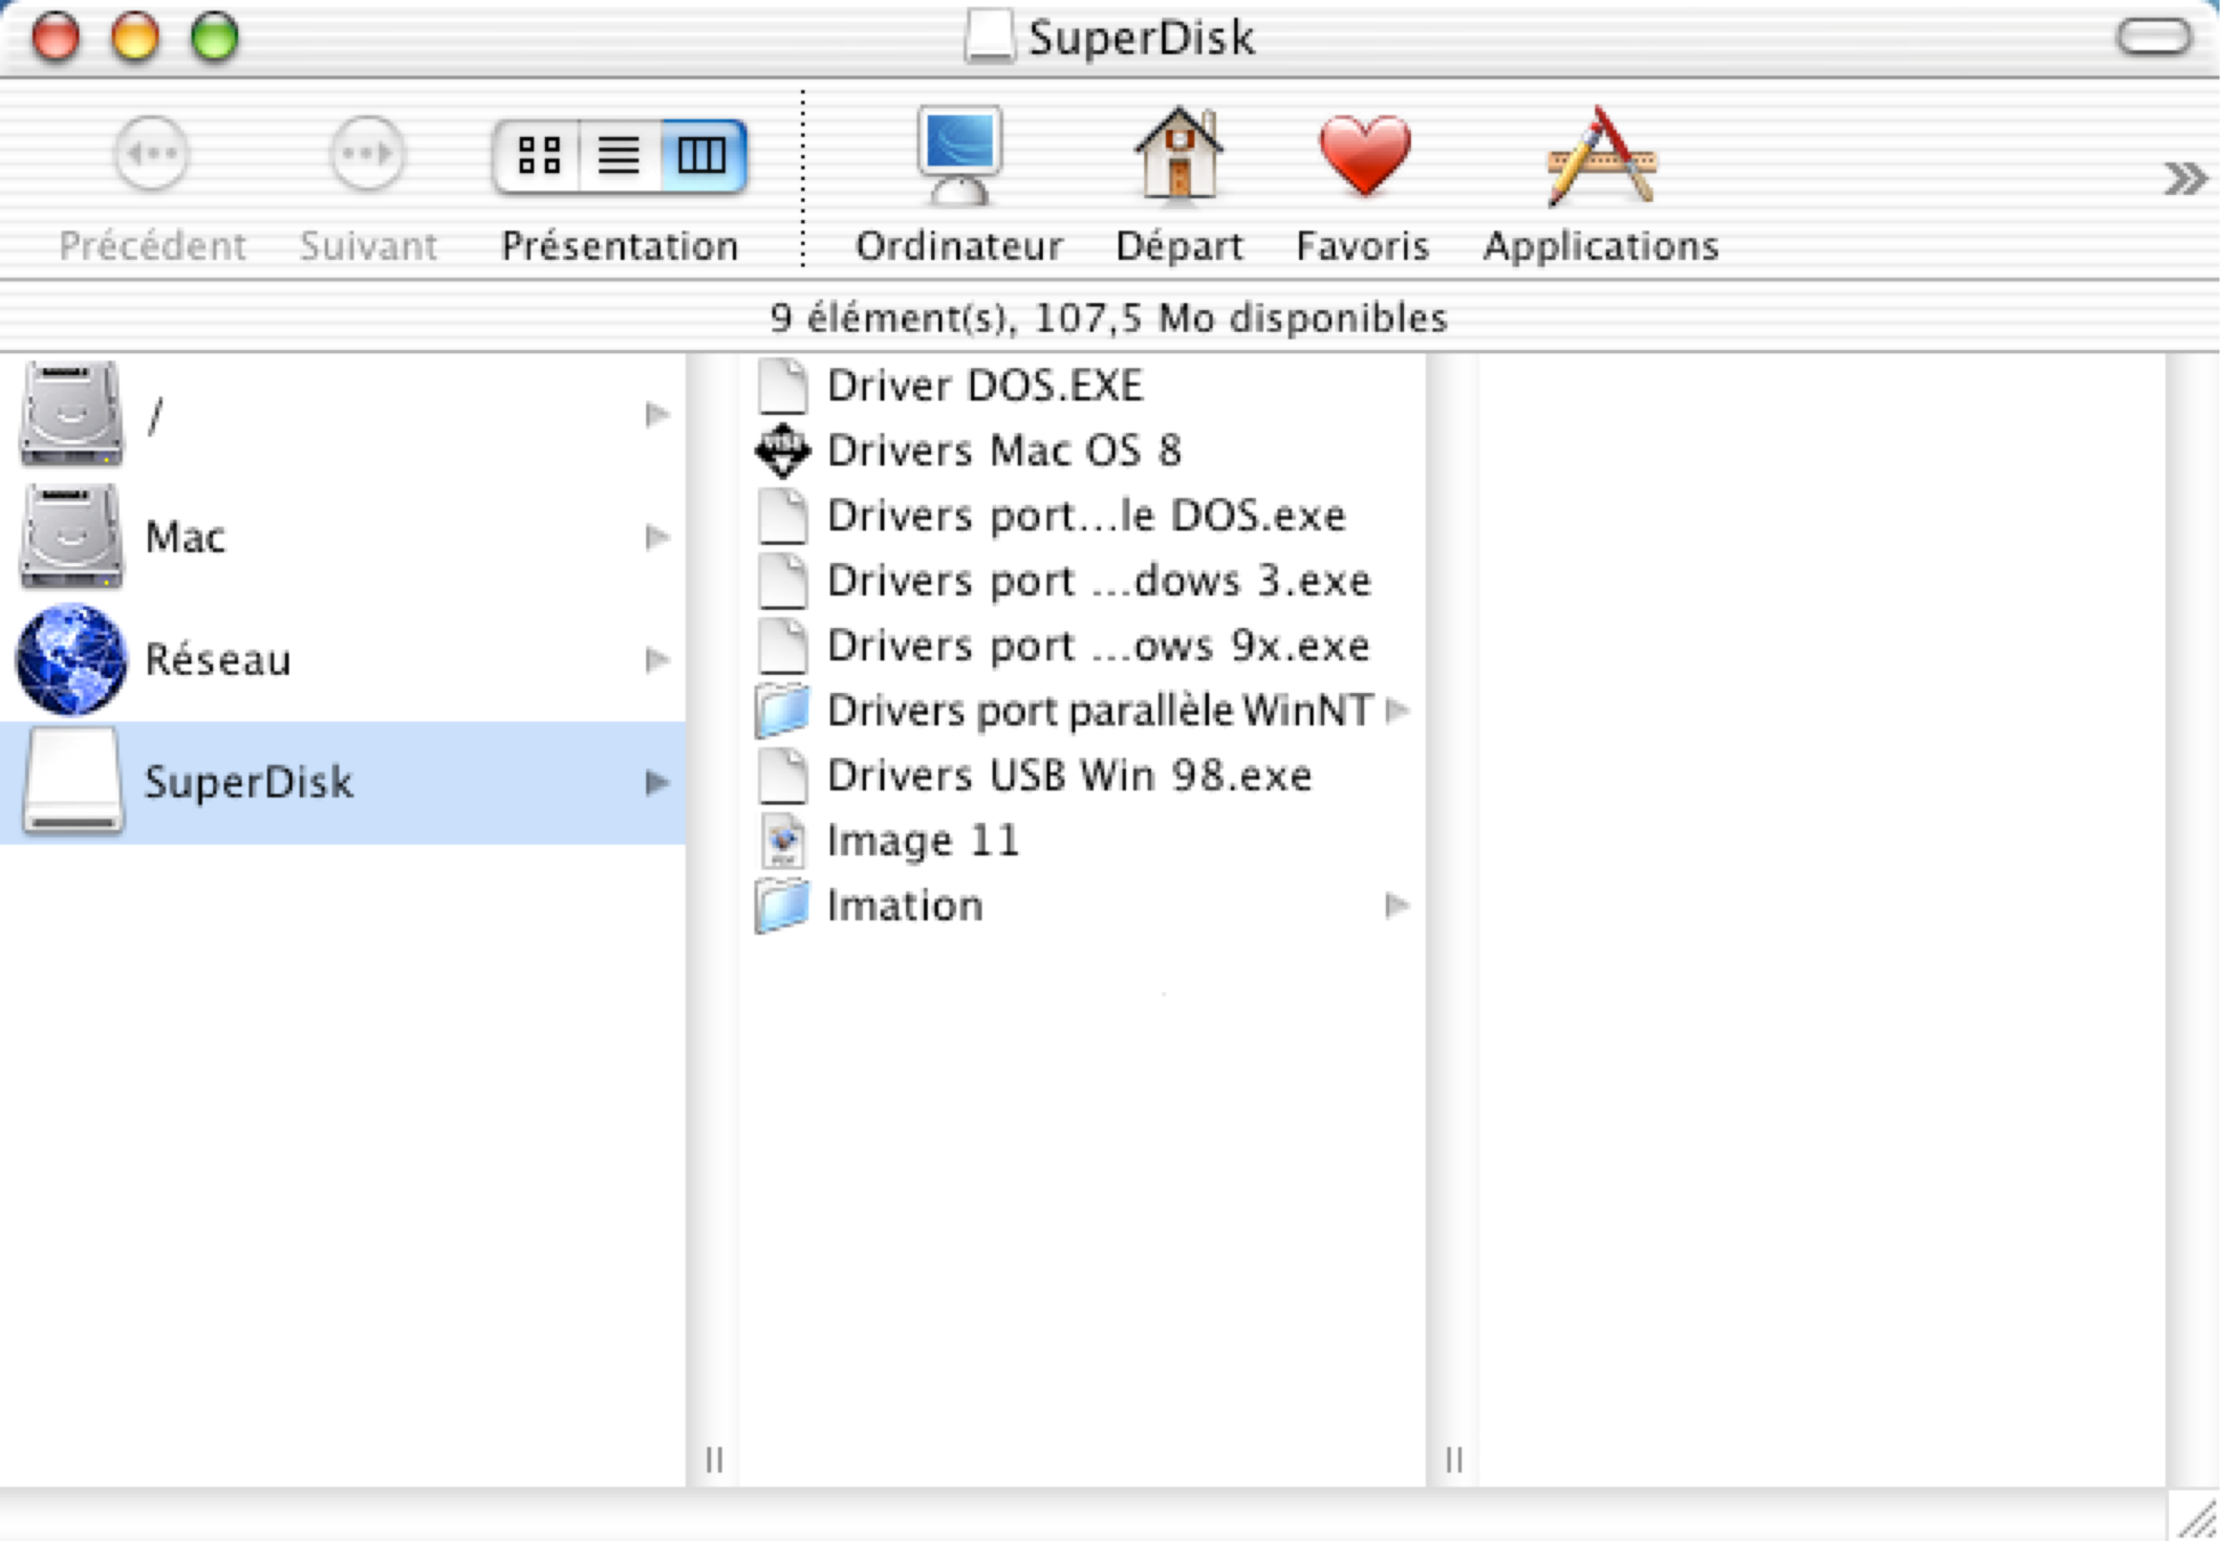Toggle toolbar with the pill button in title bar
This screenshot has height=1541, width=2220.
2153,37
